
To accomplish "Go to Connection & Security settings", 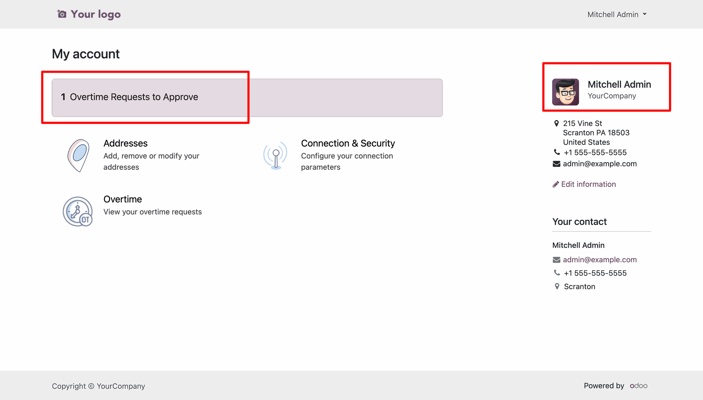I will 347,143.
